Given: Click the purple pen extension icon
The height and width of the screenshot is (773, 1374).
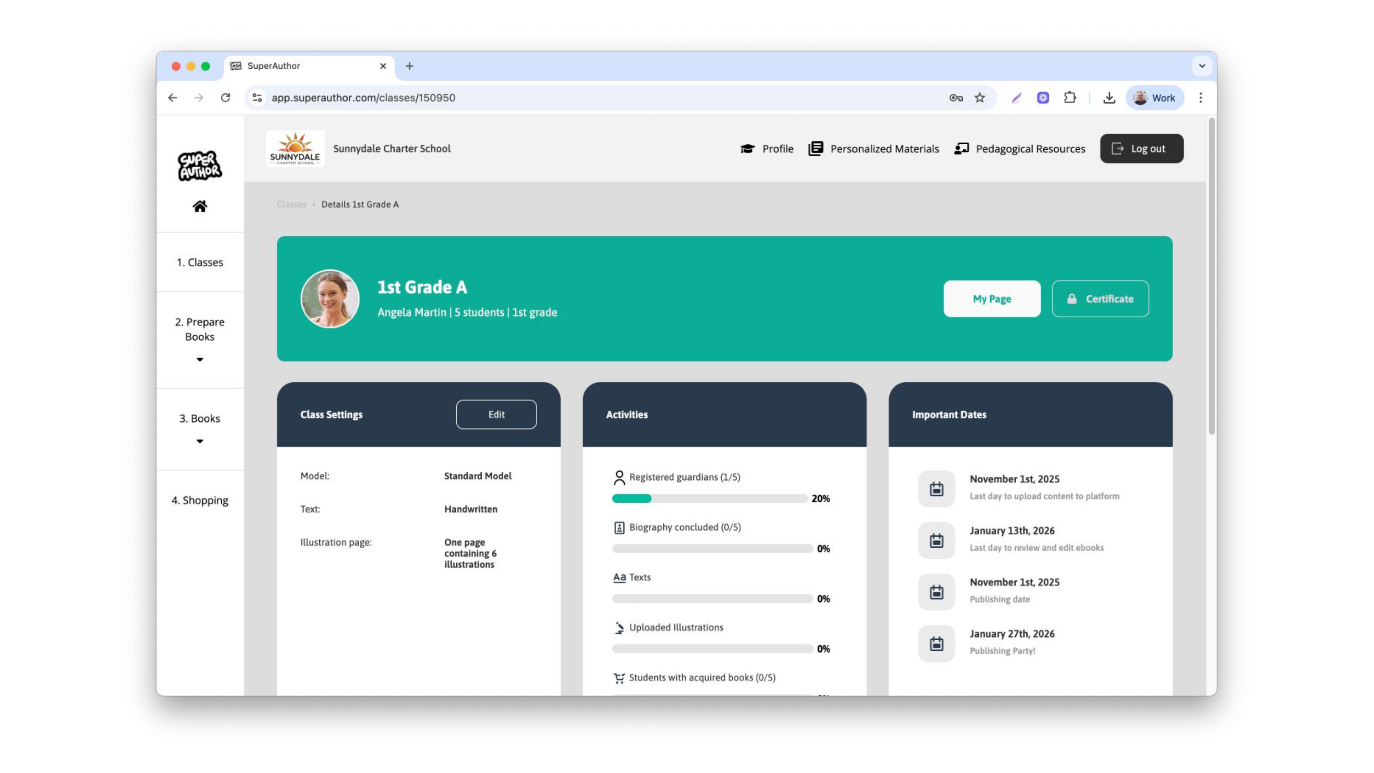Looking at the screenshot, I should coord(1016,98).
